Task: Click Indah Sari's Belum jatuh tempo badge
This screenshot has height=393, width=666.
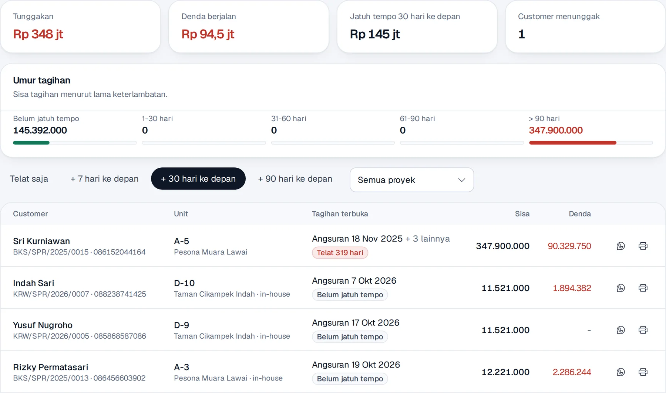Action: coord(350,295)
